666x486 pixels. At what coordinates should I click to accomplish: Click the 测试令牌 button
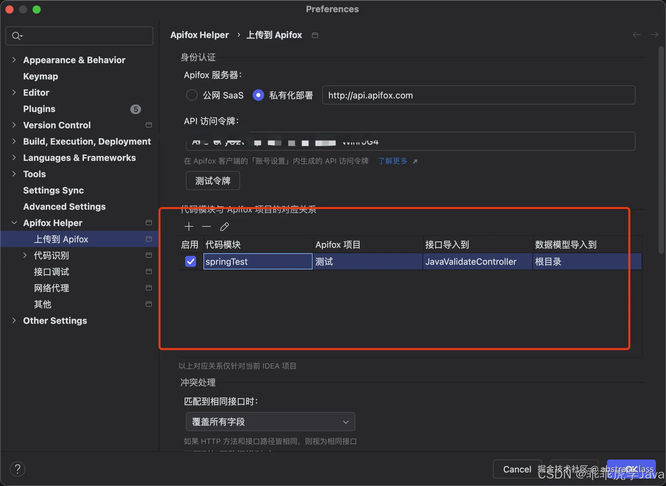click(x=213, y=180)
